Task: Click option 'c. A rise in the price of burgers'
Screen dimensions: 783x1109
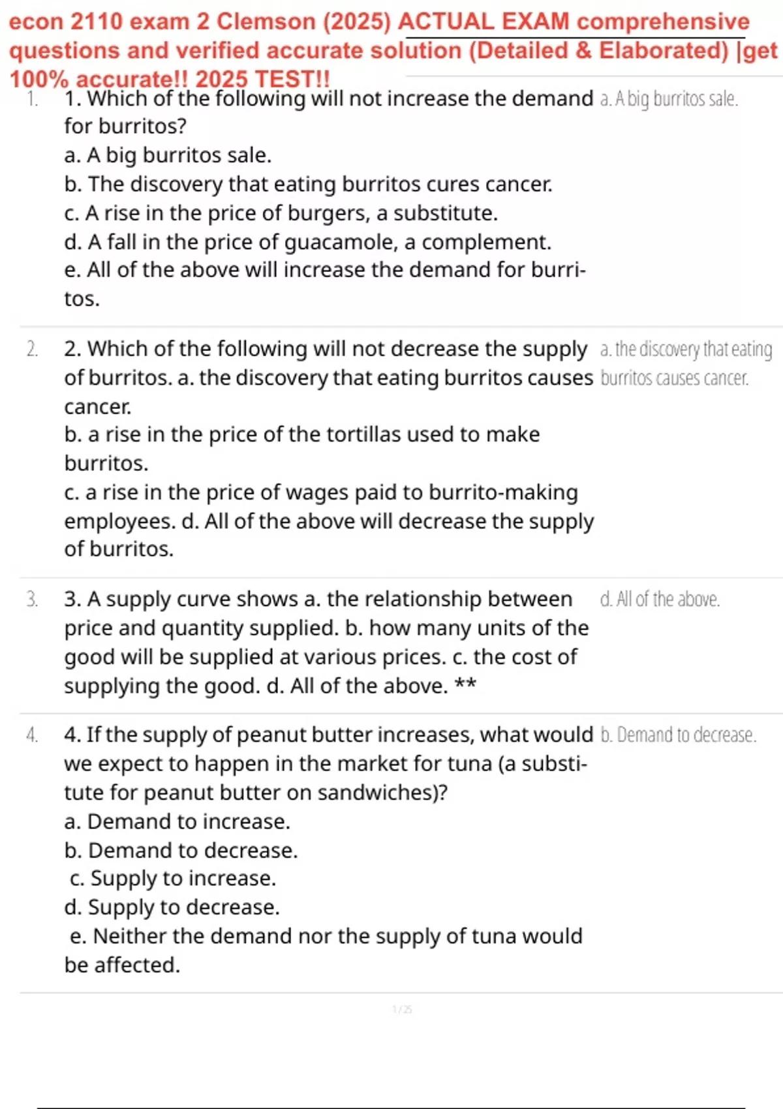Action: [x=281, y=213]
